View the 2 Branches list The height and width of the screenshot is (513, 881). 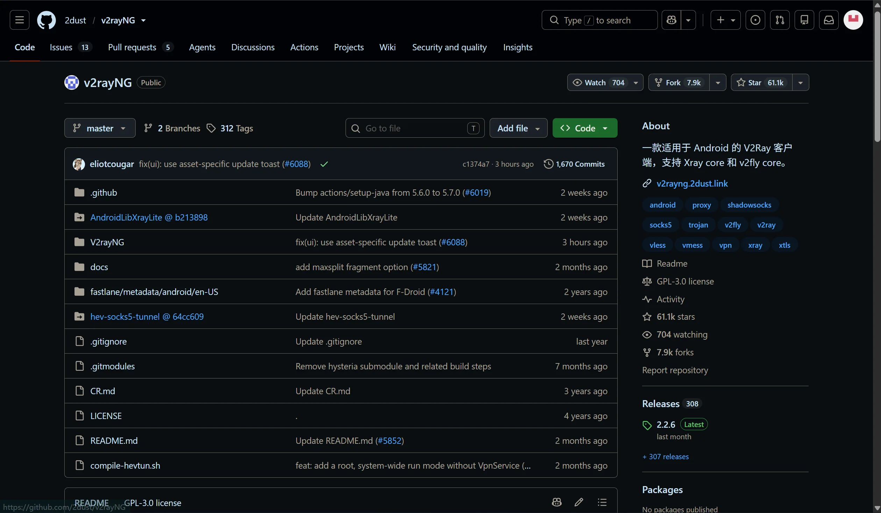(172, 128)
